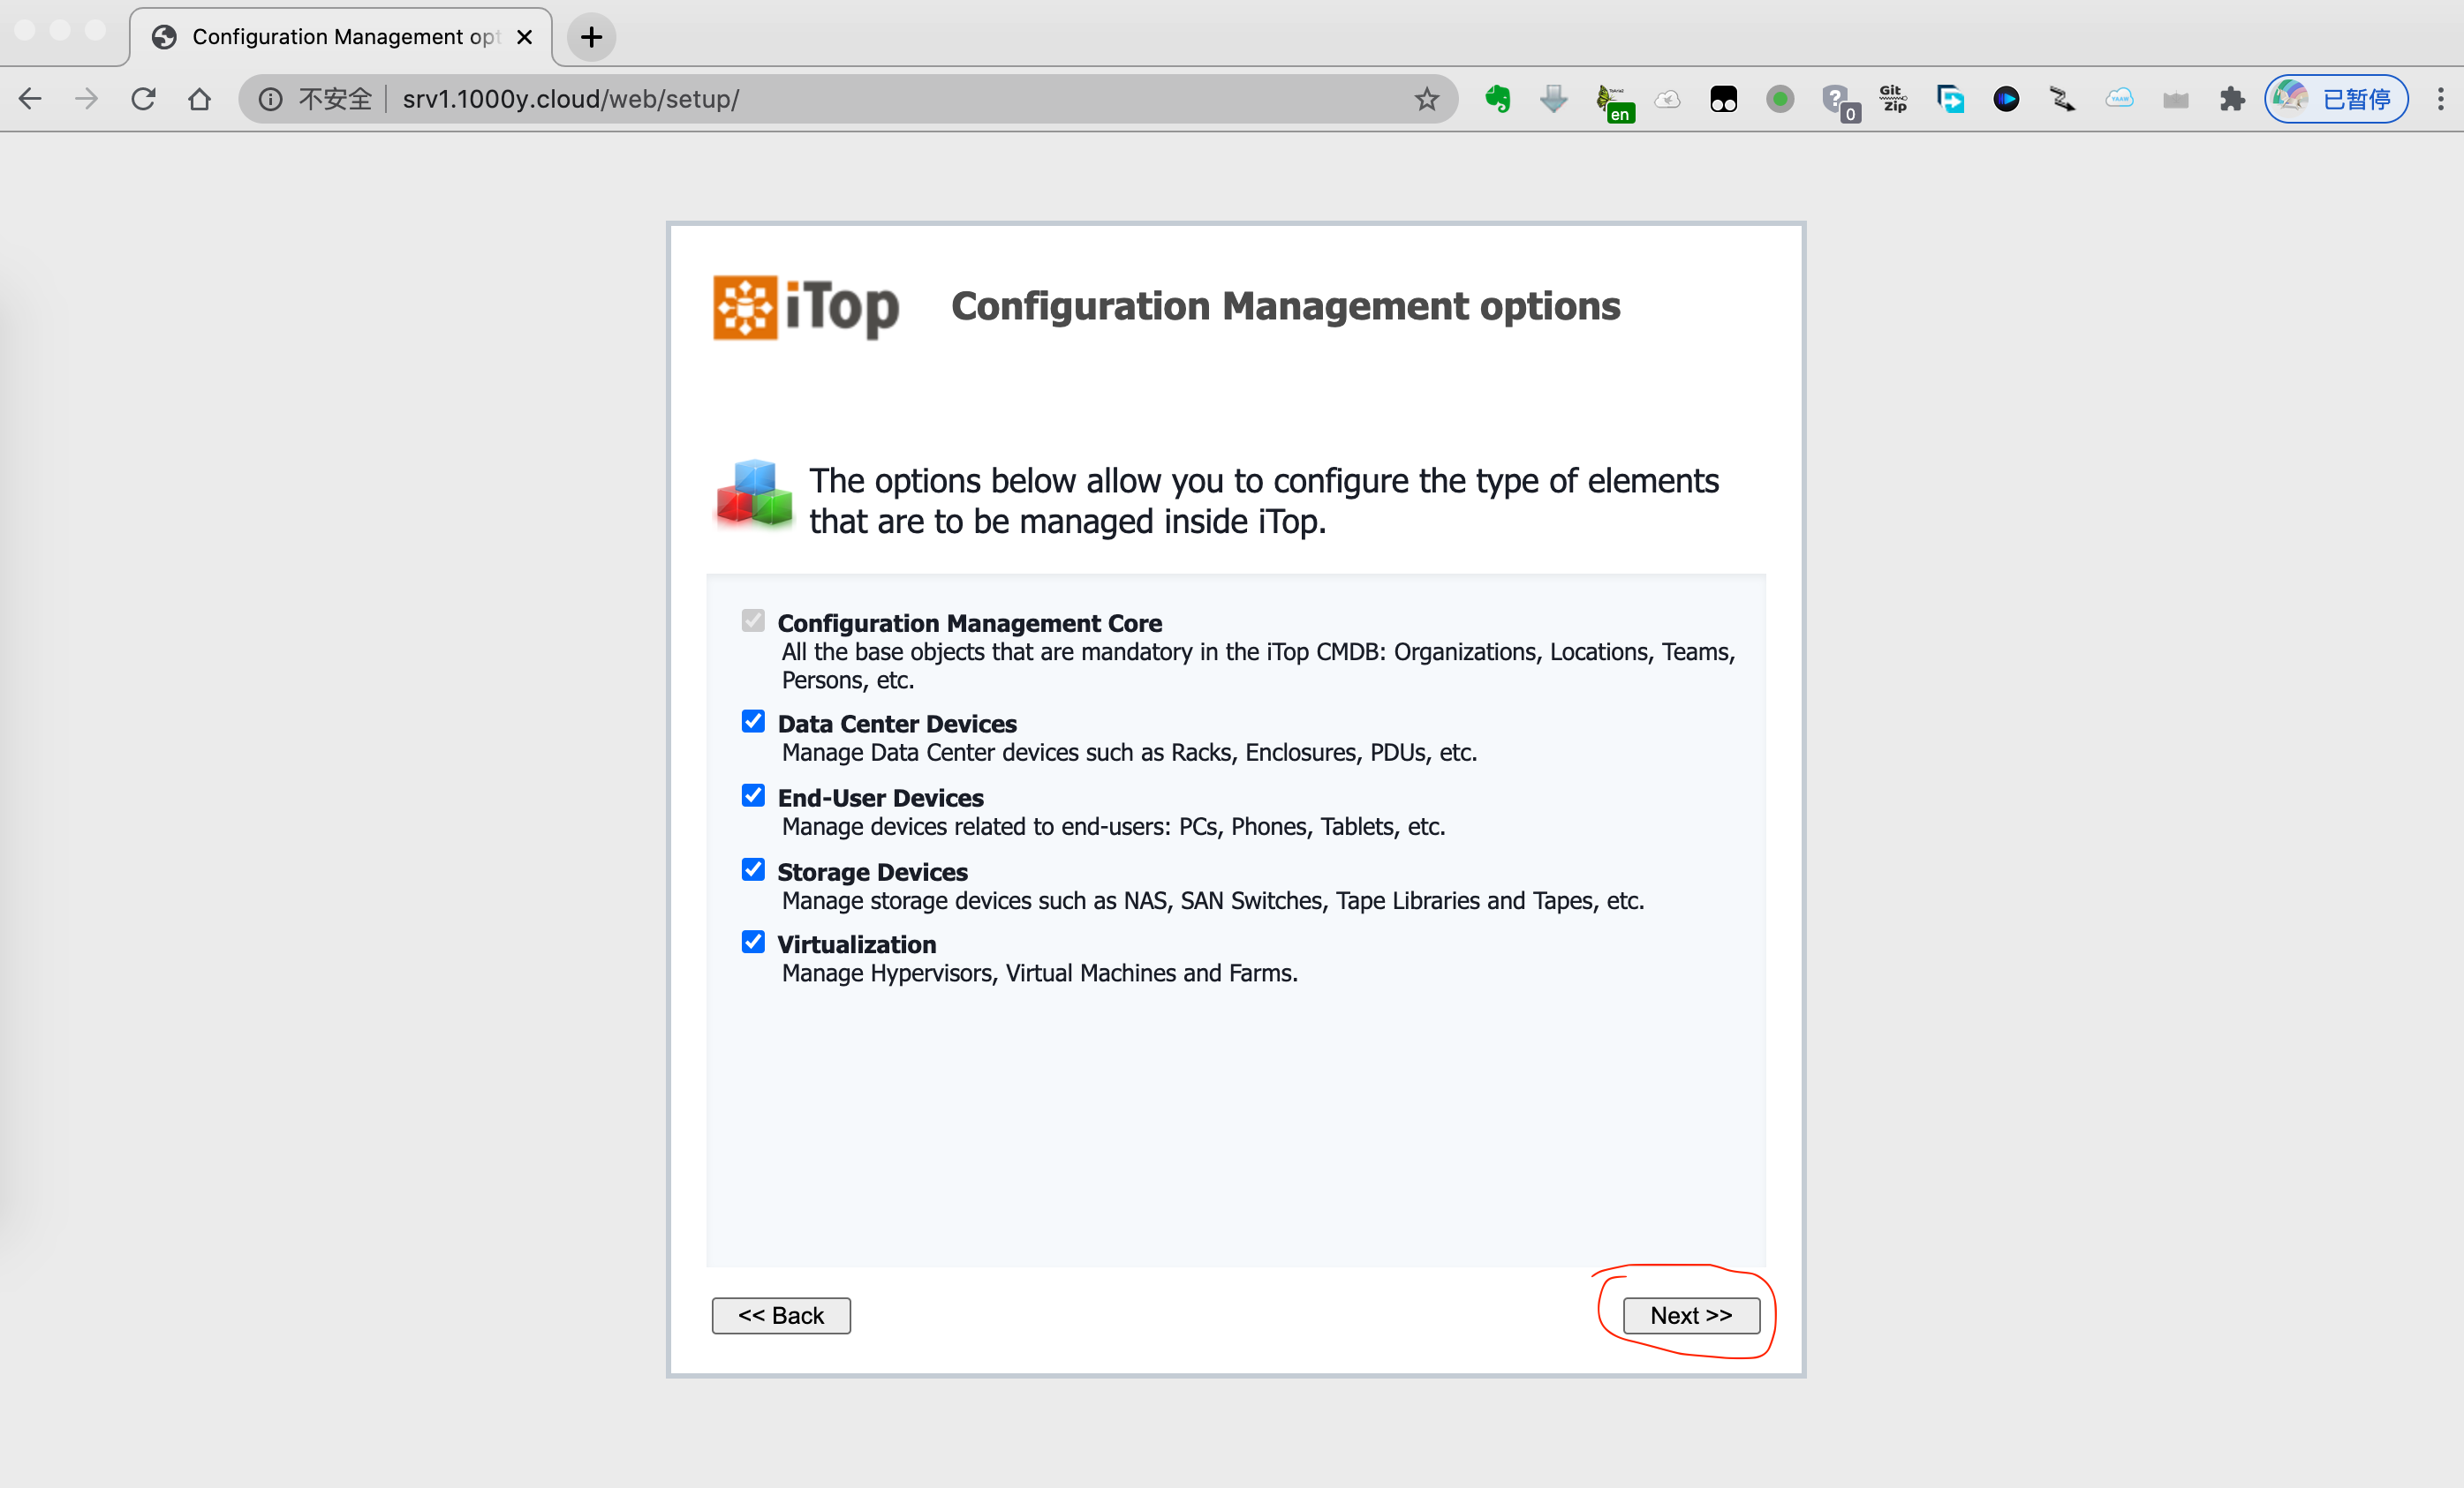Viewport: 2464px width, 1488px height.
Task: Go back to the previous page in browser
Action: pyautogui.click(x=30, y=99)
